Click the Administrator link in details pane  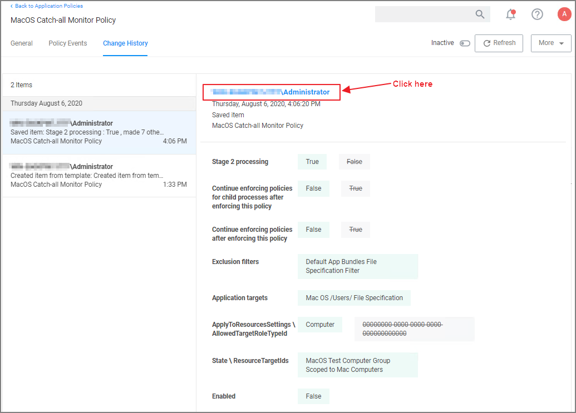click(x=306, y=92)
